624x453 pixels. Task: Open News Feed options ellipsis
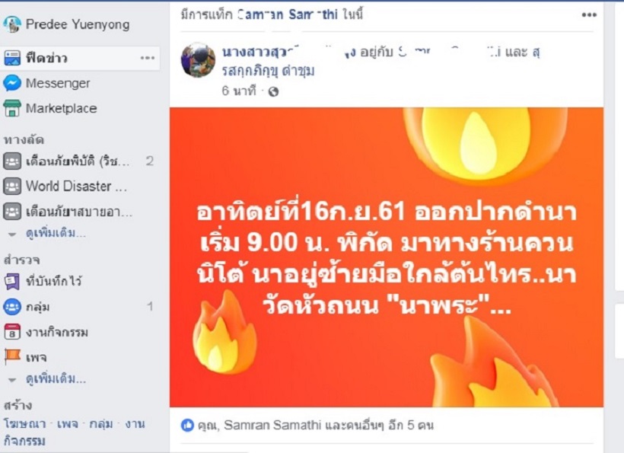(148, 58)
